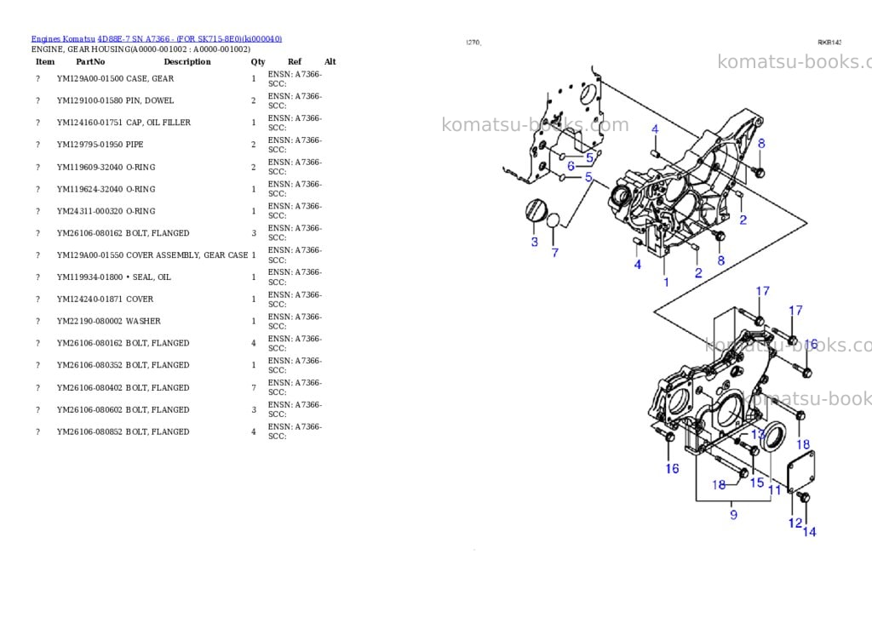The height and width of the screenshot is (617, 872).
Task: Select part number YM119609-32040
Action: pos(90,168)
